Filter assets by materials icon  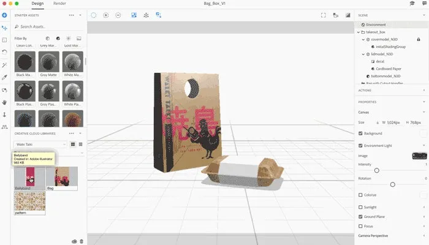58,39
